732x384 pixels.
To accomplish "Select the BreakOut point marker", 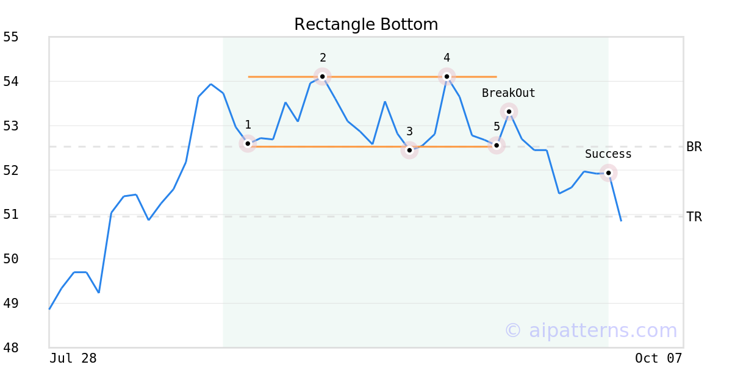I will (509, 112).
